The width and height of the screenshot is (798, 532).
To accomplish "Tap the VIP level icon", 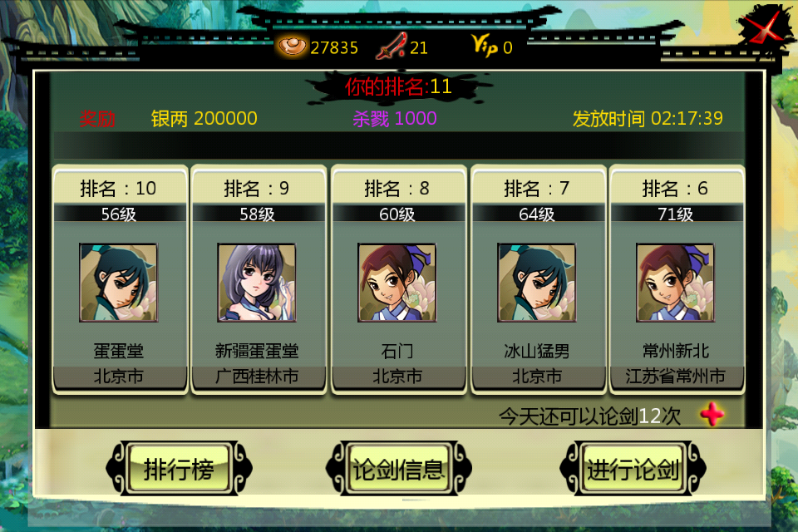I will pyautogui.click(x=485, y=46).
